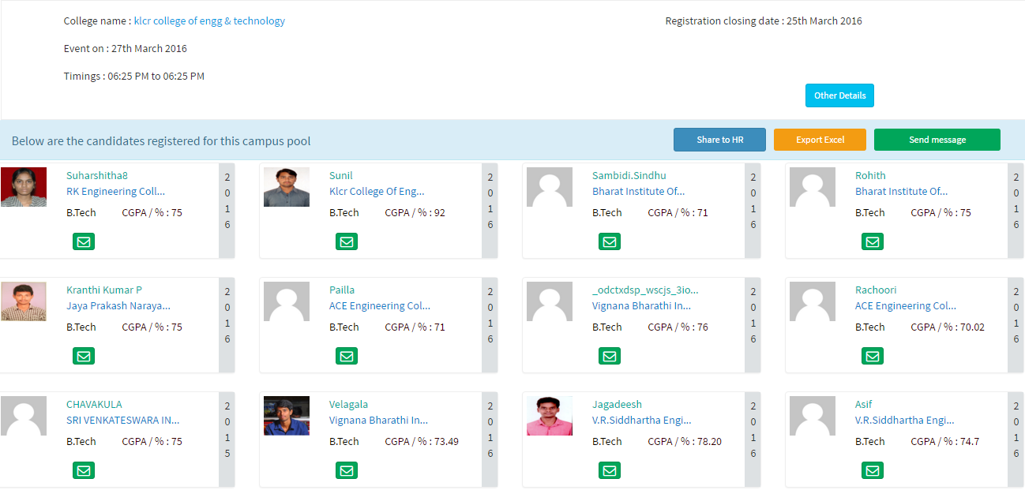The image size is (1025, 490).
Task: Click Jagadeesh's profile photo
Action: (x=550, y=416)
